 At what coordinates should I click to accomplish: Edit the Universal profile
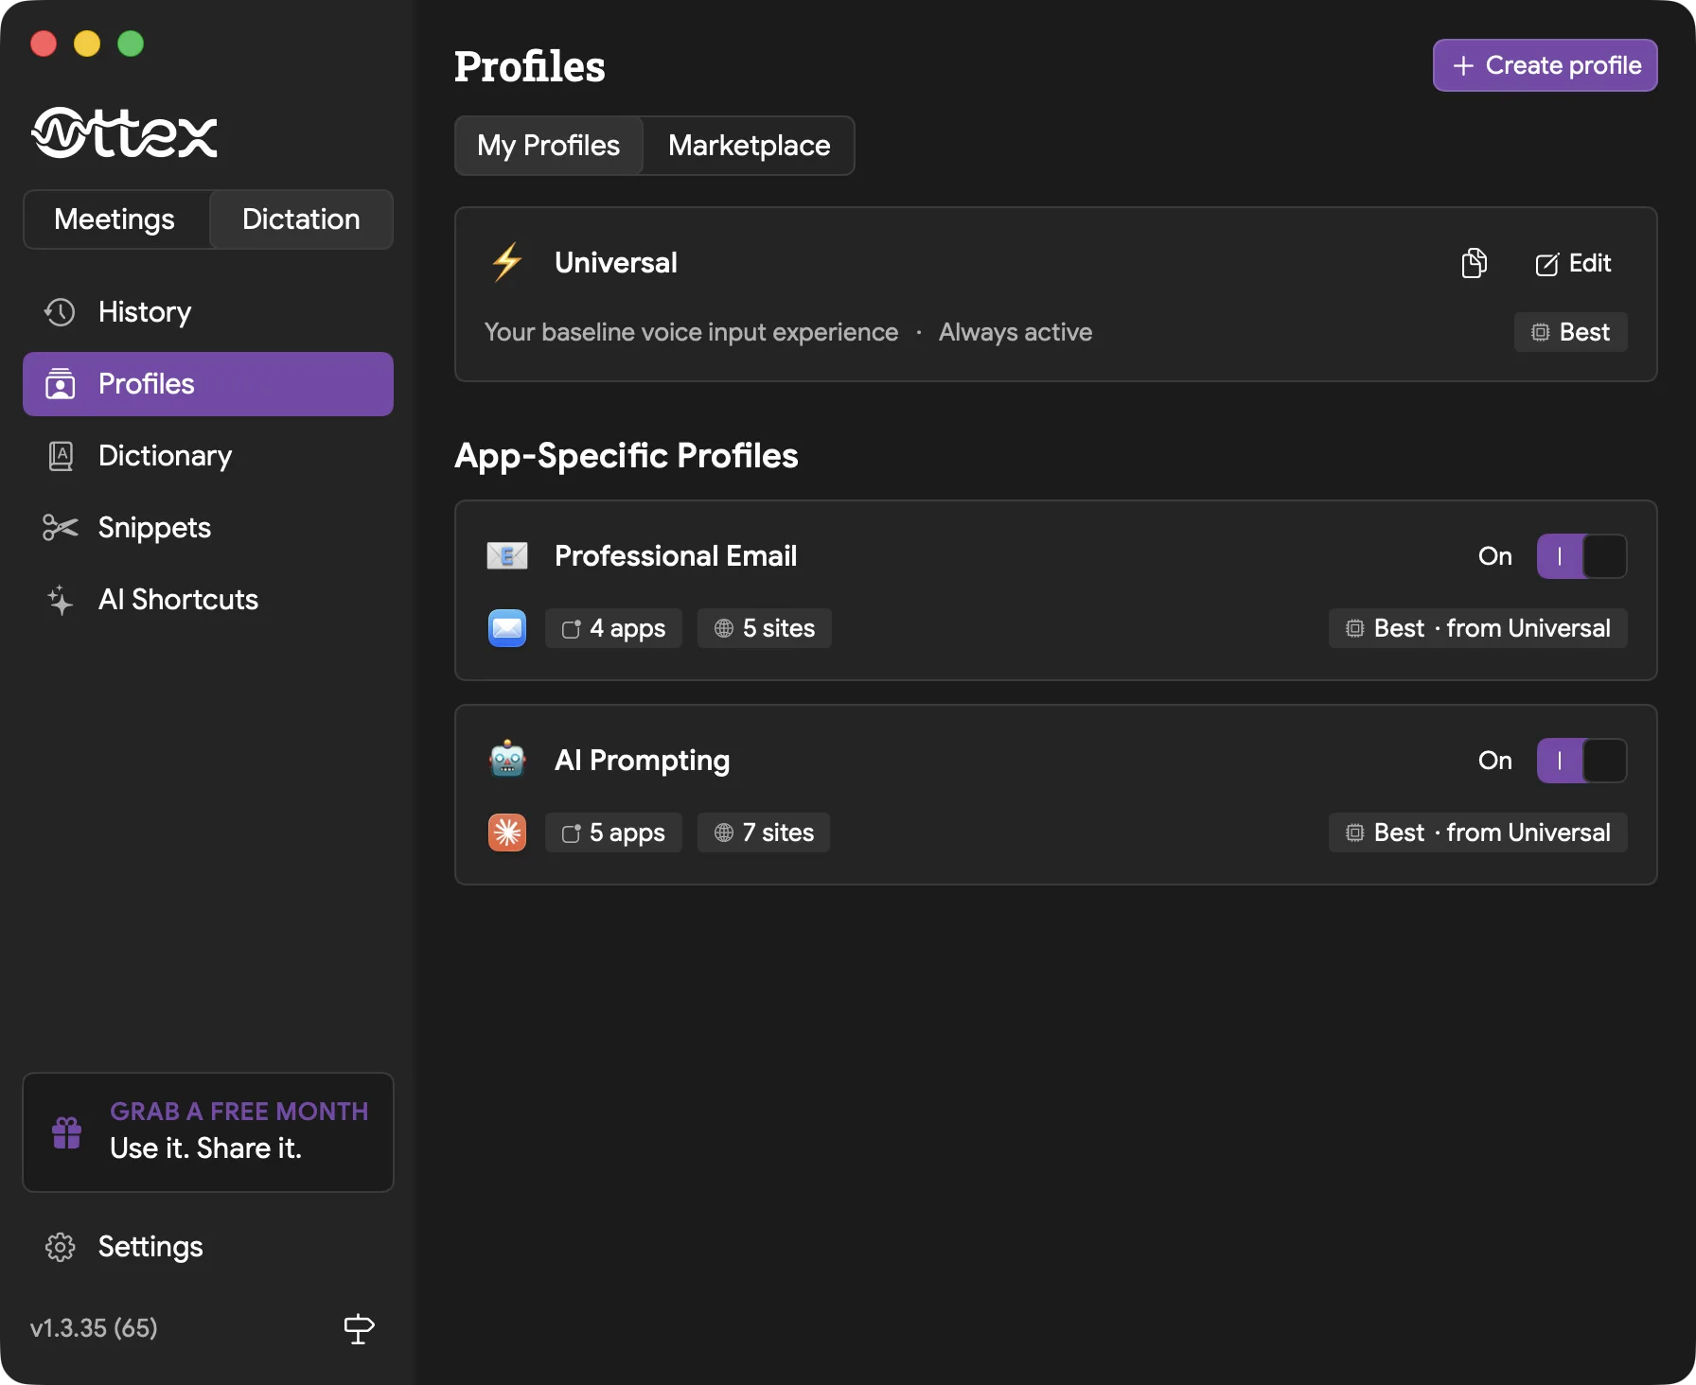tap(1574, 263)
